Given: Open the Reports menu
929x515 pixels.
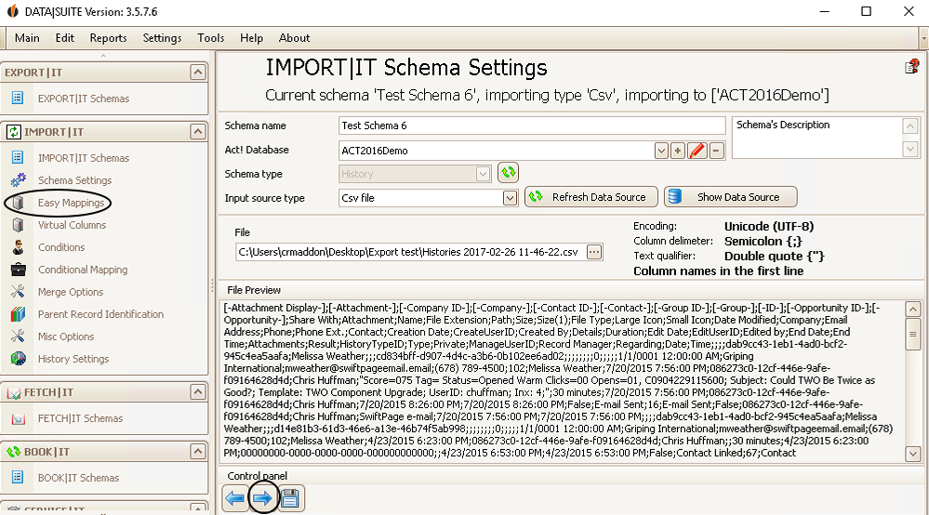Looking at the screenshot, I should click(x=109, y=38).
